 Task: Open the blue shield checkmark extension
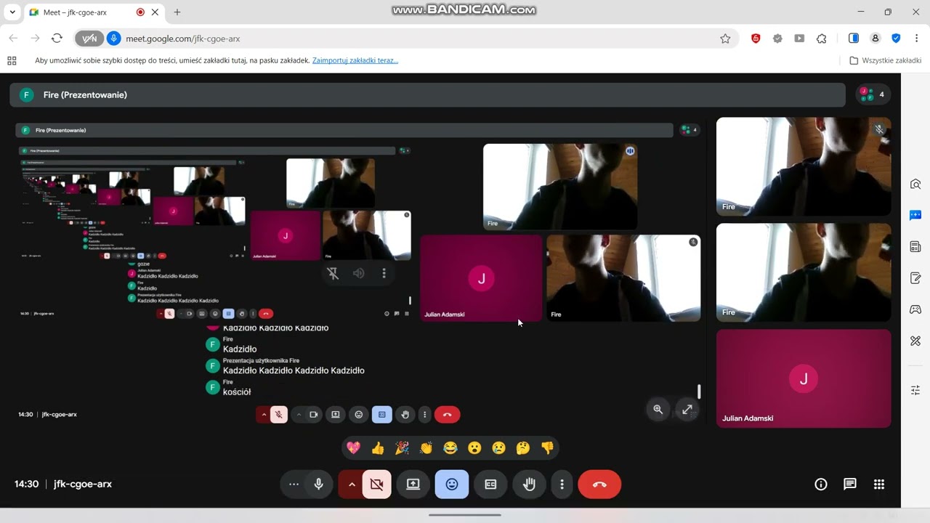[896, 38]
